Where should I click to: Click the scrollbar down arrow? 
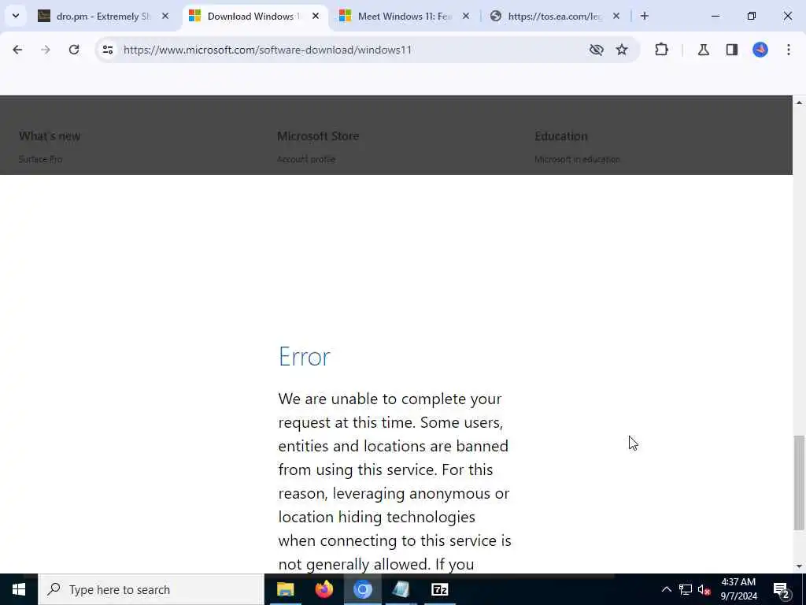click(x=799, y=566)
